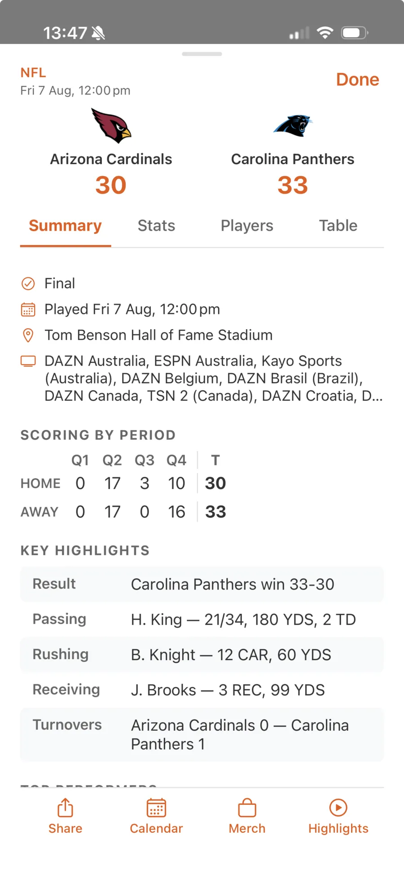Switch to the Players tab
The image size is (404, 880).
tap(247, 226)
